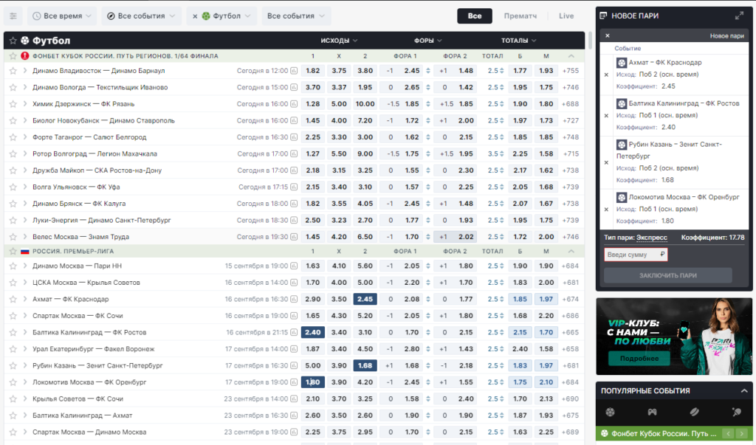This screenshot has height=445, width=756.
Task: Select the table tennis icon in popular events
Action: (736, 413)
